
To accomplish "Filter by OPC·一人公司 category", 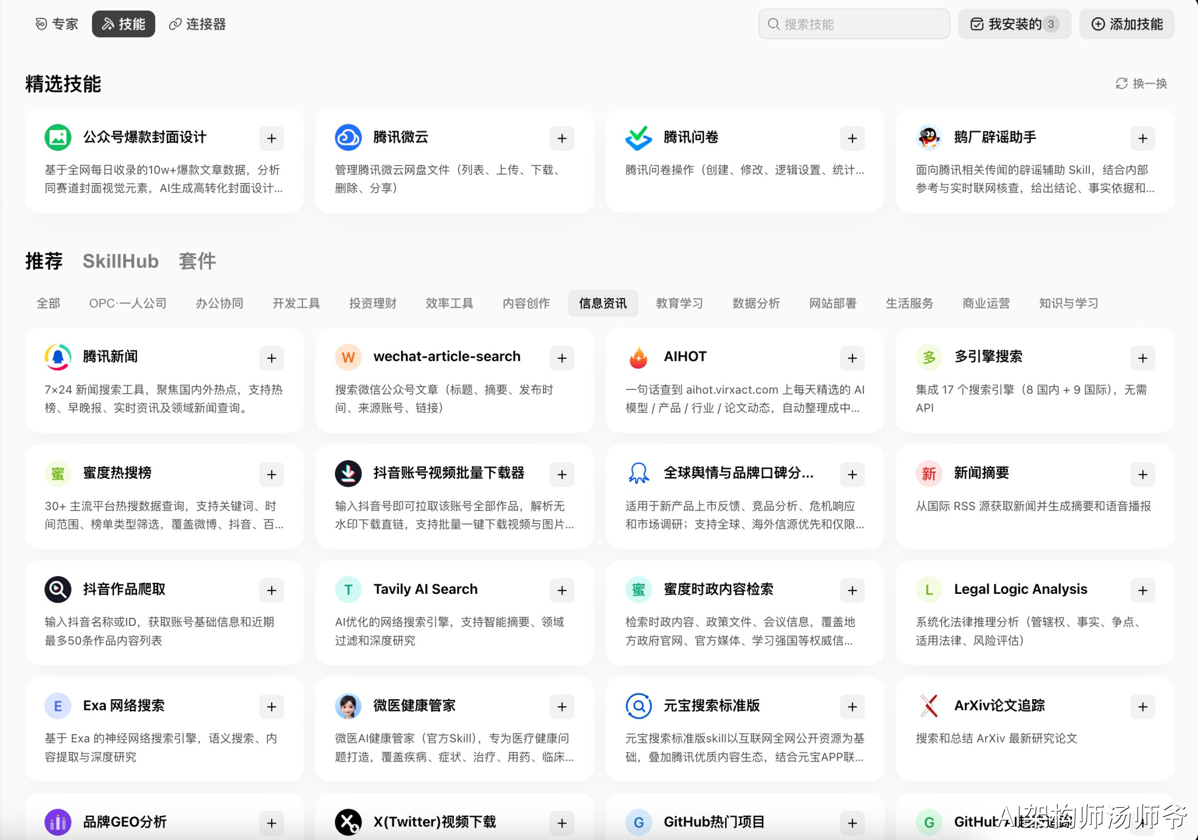I will click(128, 303).
